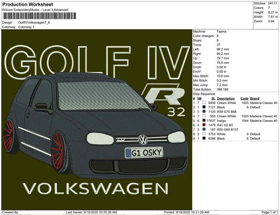Click the Min Stitch value 0.2 mm
This screenshot has width=280, height=215.
[x=222, y=80]
